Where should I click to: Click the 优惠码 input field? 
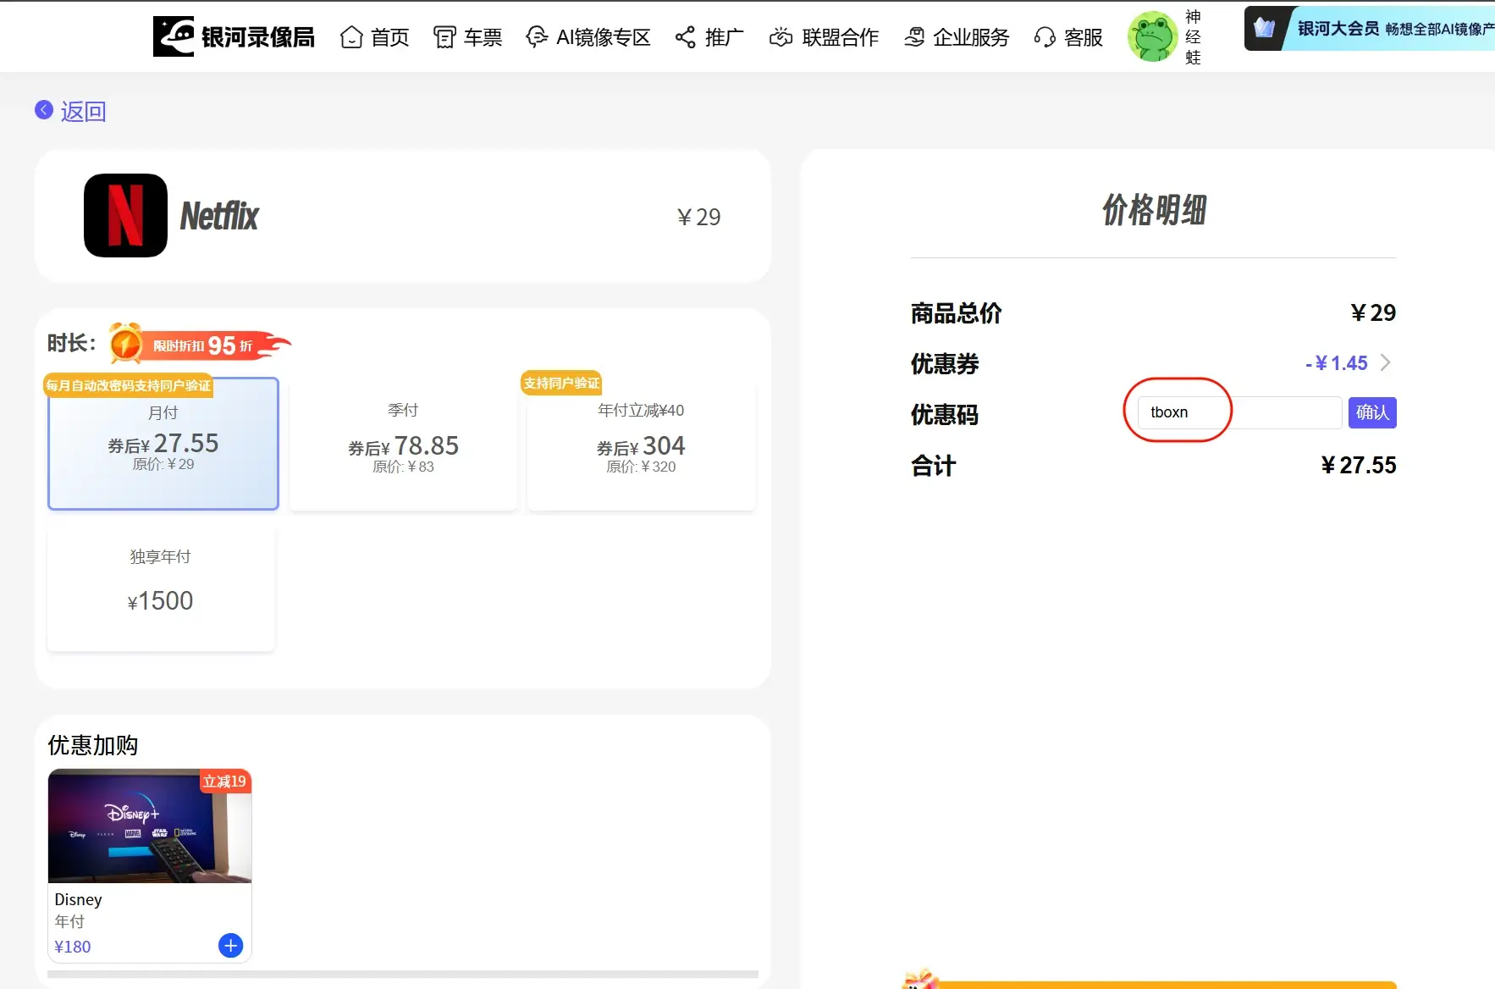point(1238,412)
